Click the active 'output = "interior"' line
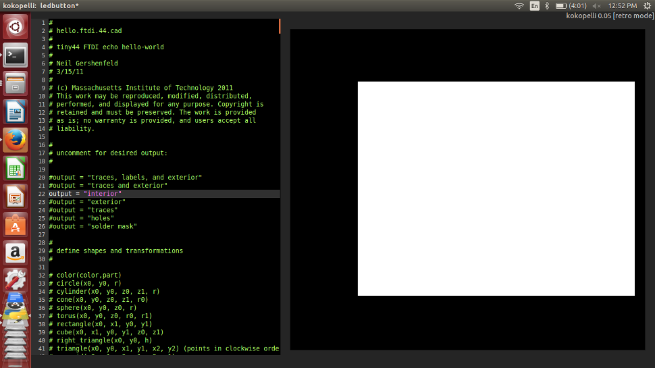Image resolution: width=655 pixels, height=368 pixels. (85, 194)
